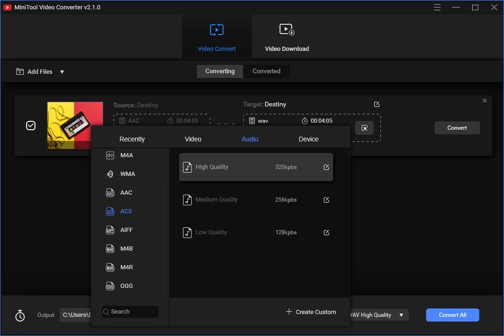
Task: Click the Medium Quality music file icon
Action: pyautogui.click(x=187, y=200)
